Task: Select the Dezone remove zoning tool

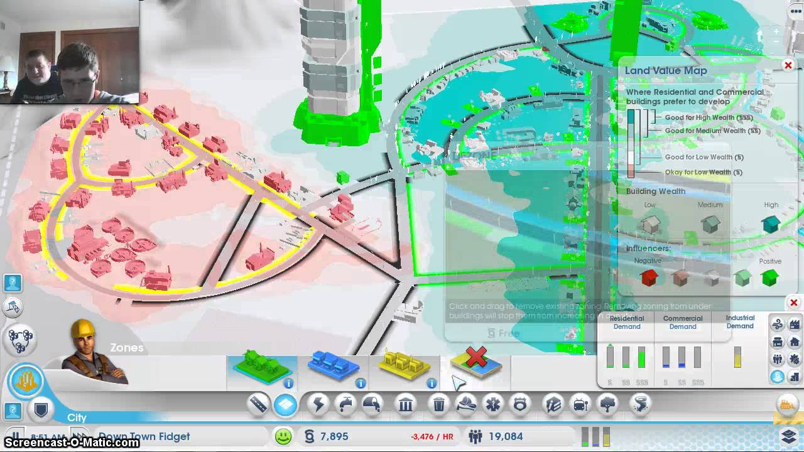Action: tap(477, 365)
